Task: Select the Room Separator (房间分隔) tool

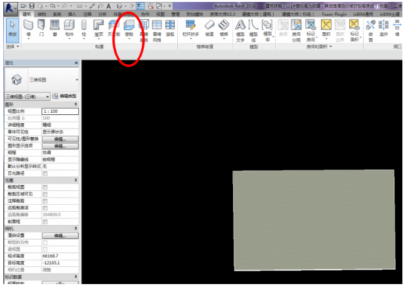Action: point(296,30)
